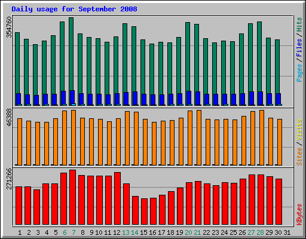
Task: Click the day 17 axis label
Action: tap(161, 232)
